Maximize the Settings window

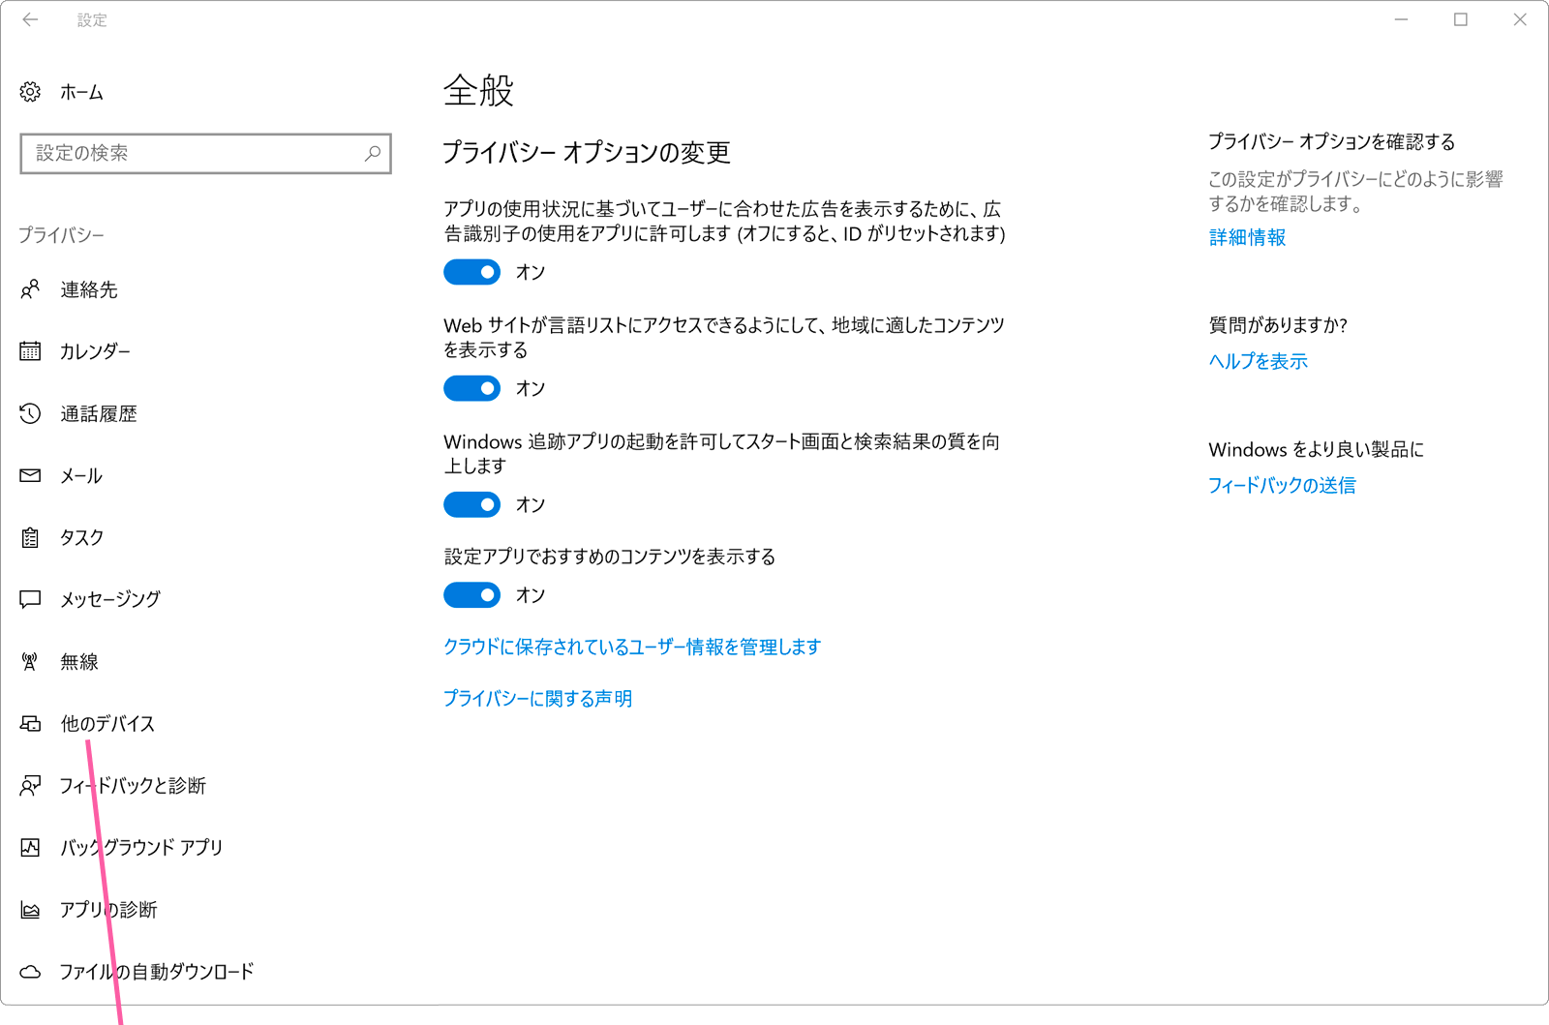[1461, 19]
